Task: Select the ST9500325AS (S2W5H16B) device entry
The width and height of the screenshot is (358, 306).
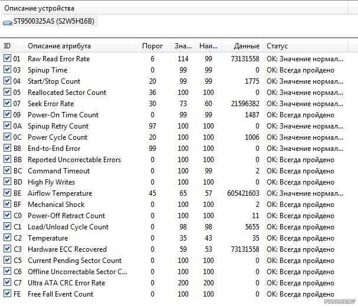Action: [54, 22]
